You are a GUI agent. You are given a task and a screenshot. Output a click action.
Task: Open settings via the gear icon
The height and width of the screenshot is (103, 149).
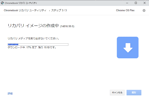(144, 10)
